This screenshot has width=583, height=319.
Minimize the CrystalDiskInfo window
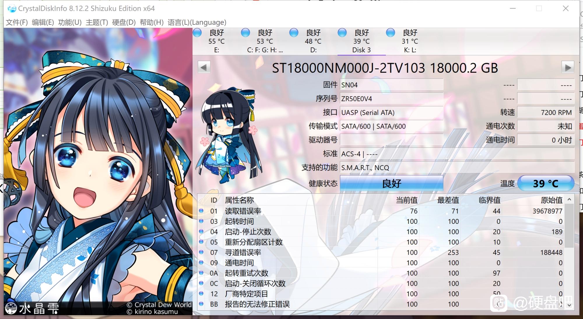tap(513, 8)
